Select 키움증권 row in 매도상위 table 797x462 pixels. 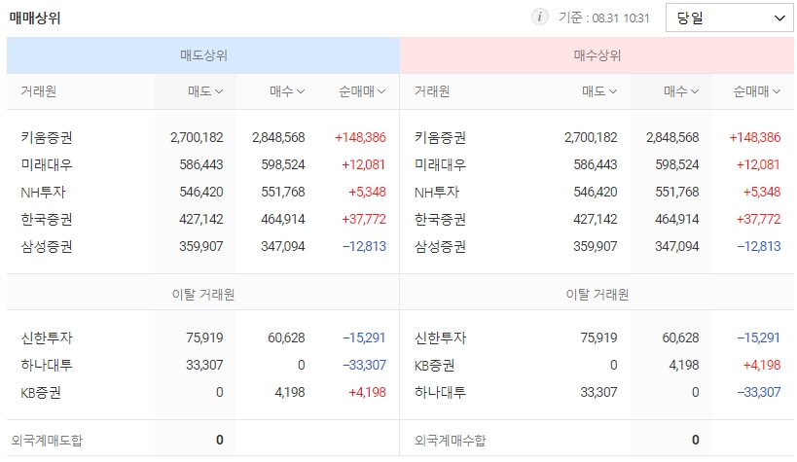coord(203,137)
